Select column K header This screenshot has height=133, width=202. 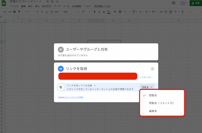pyautogui.click(x=178, y=21)
